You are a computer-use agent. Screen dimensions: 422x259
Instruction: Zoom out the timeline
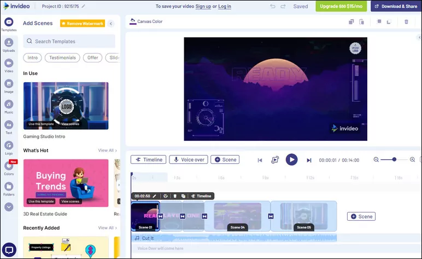(376, 159)
